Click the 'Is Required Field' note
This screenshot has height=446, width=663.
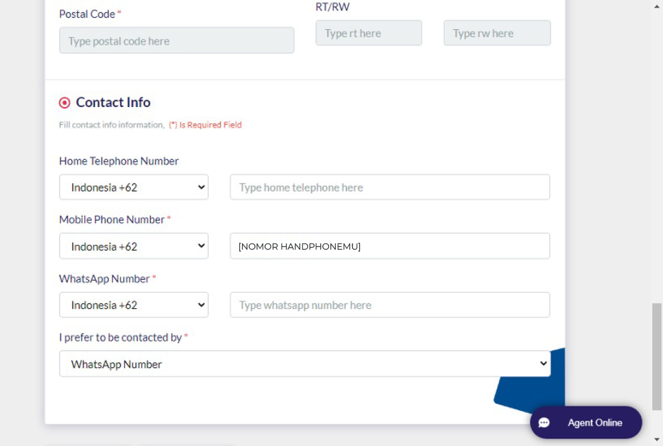pyautogui.click(x=205, y=125)
